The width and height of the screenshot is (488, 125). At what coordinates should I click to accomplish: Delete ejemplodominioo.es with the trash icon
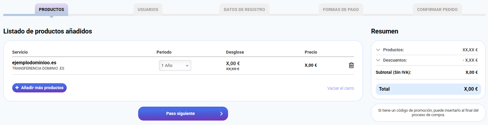tap(351, 65)
